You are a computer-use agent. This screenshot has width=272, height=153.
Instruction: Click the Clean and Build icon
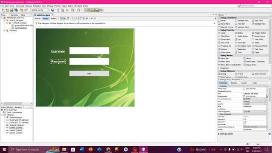click(x=62, y=10)
